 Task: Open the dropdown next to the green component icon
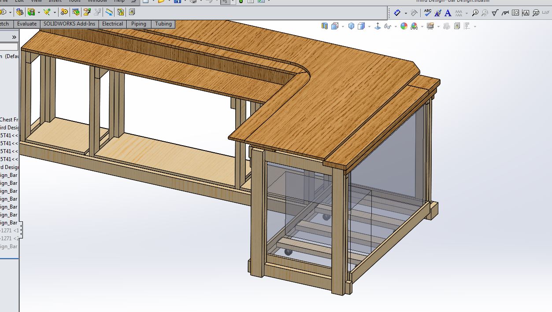coord(39,12)
